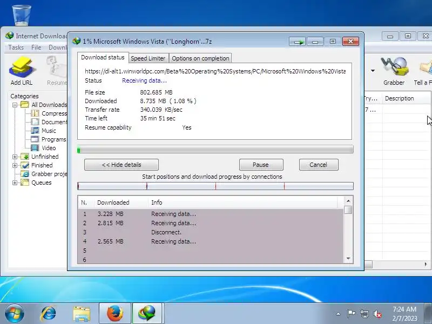Click the time left value 35 min 51 sec

tap(158, 118)
